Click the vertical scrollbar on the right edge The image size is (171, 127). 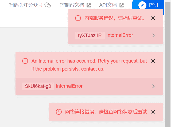(x=168, y=64)
